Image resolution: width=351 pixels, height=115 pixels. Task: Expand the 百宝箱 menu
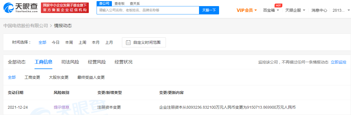[x=271, y=10]
